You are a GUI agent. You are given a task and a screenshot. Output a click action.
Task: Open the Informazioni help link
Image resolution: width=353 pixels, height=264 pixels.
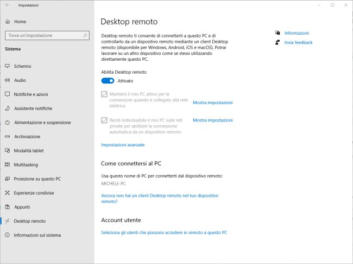[x=297, y=33]
